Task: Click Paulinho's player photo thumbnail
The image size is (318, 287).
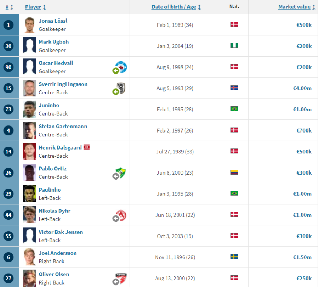Action: [x=30, y=194]
